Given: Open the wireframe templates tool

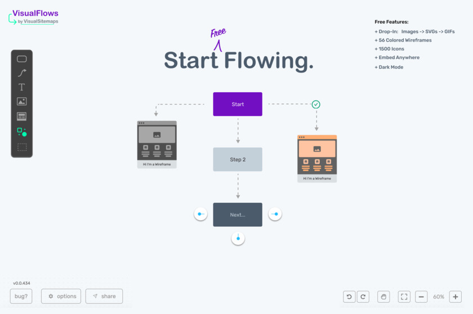Looking at the screenshot, I should click(22, 116).
